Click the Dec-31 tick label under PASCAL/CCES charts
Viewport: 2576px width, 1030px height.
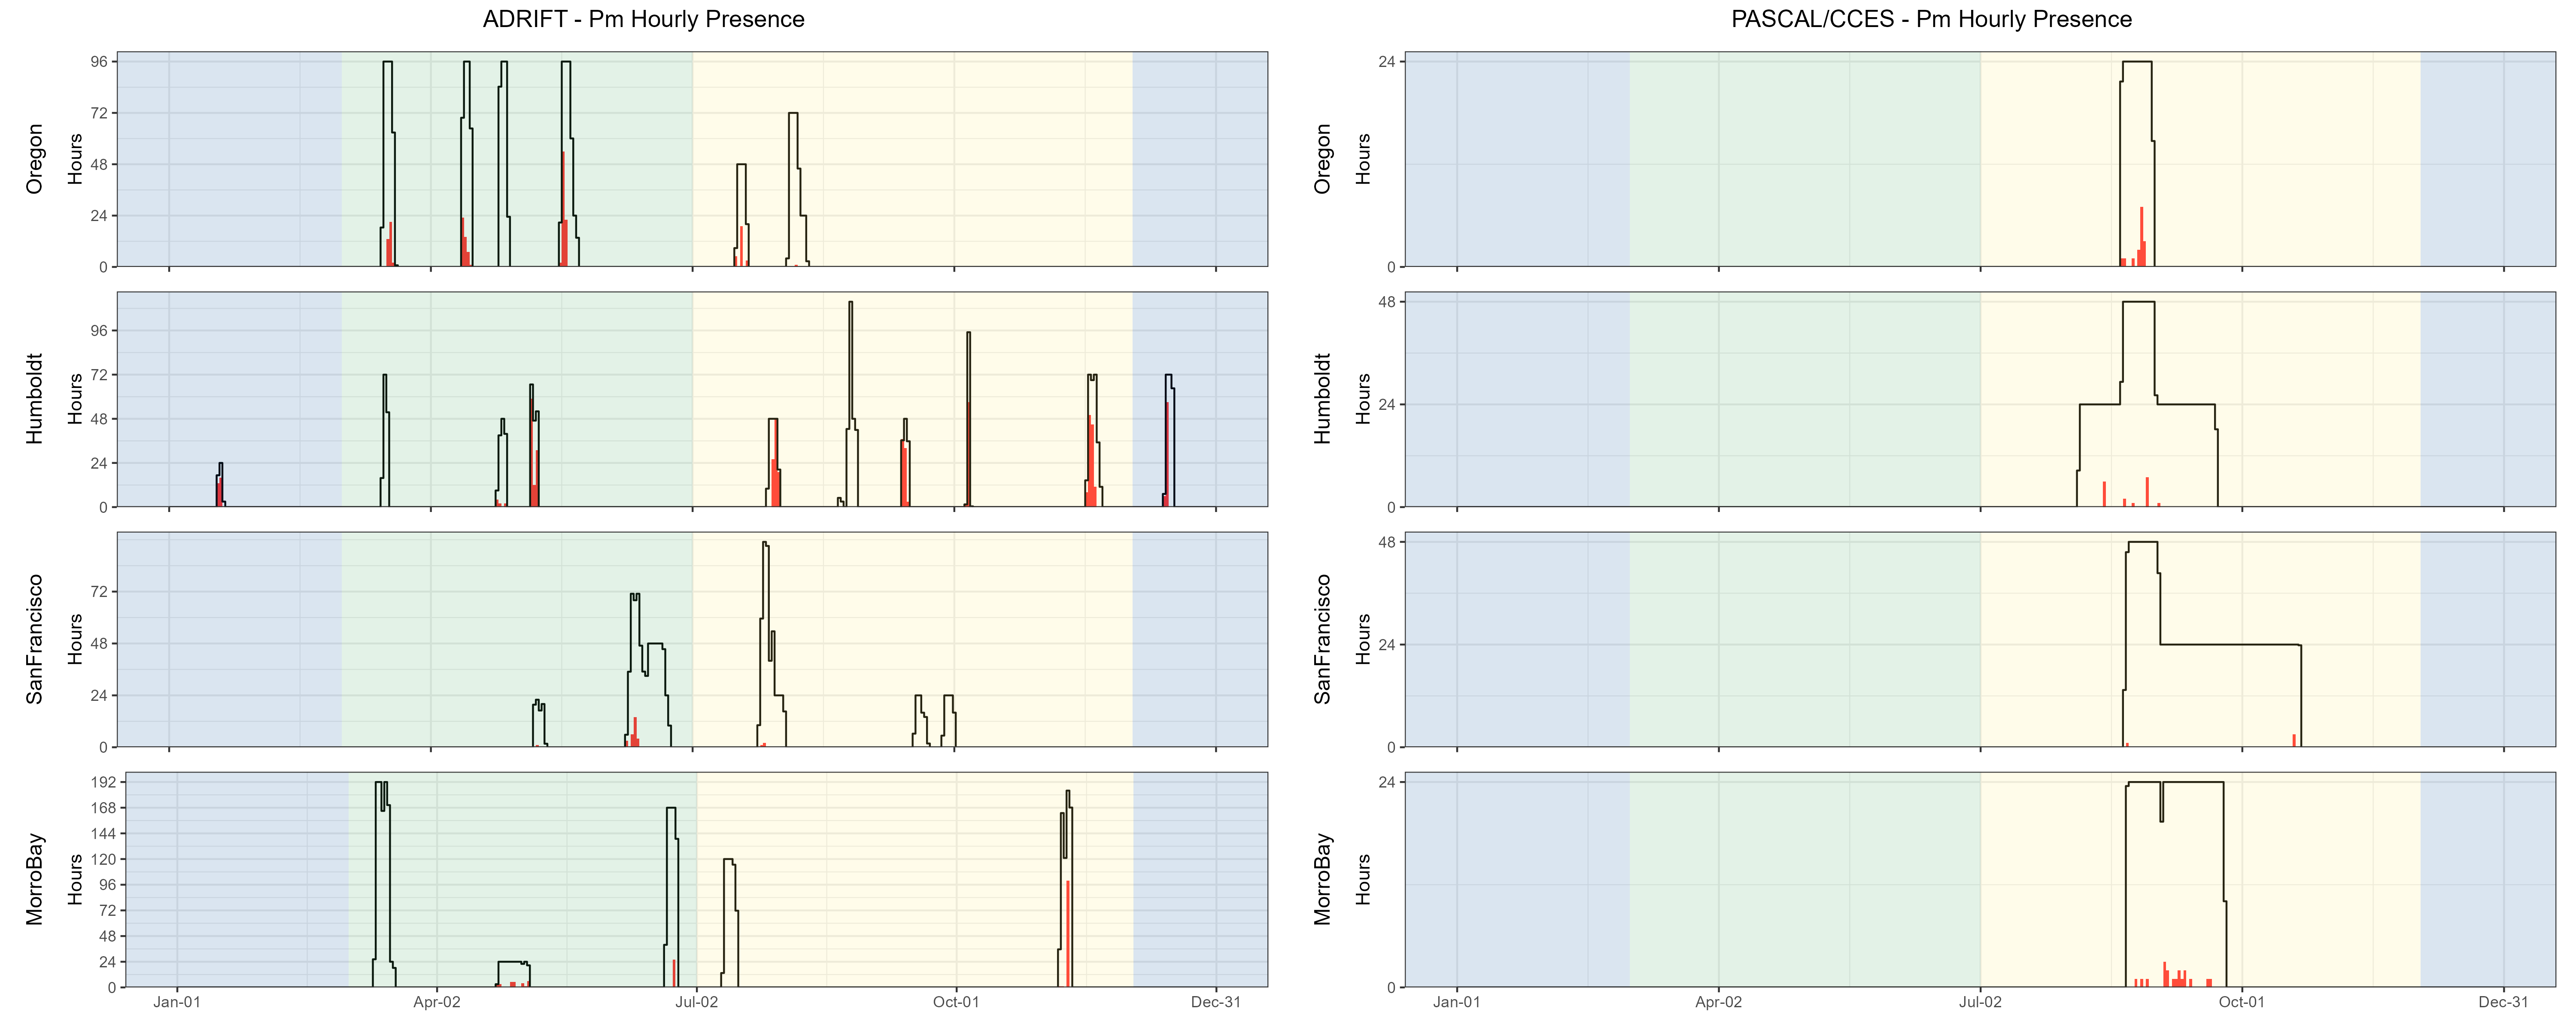[x=2504, y=1002]
